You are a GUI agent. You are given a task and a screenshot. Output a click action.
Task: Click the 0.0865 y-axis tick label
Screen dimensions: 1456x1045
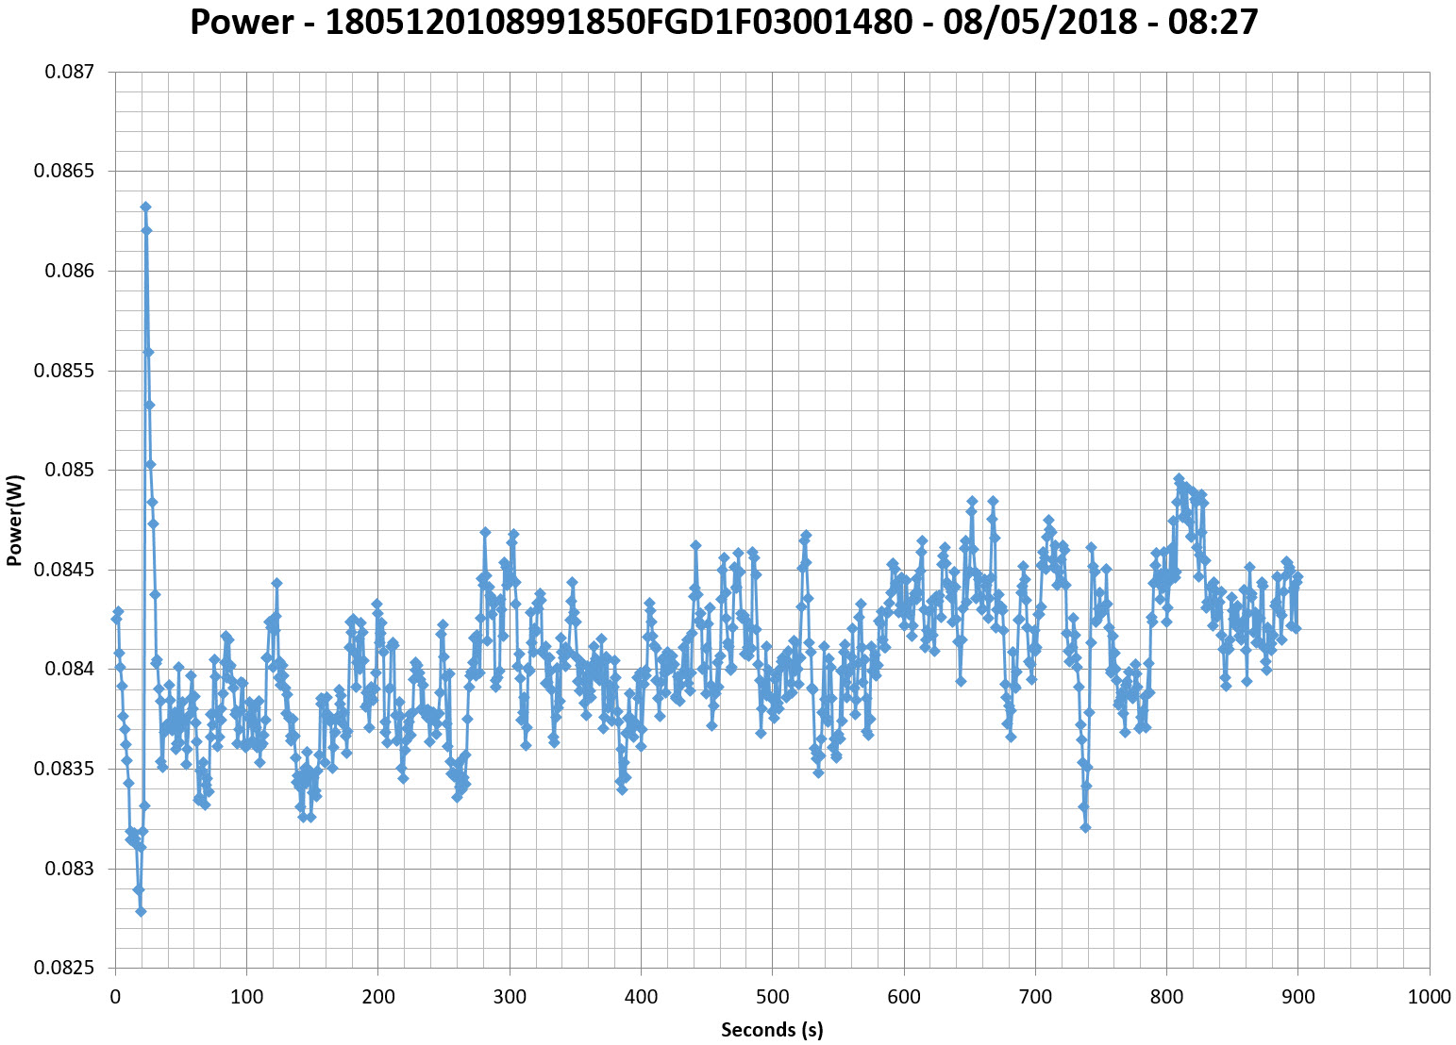[64, 172]
